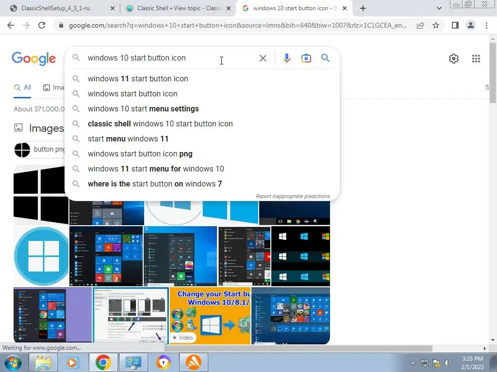Open the Google apps grid
The height and width of the screenshot is (372, 497).
[476, 59]
